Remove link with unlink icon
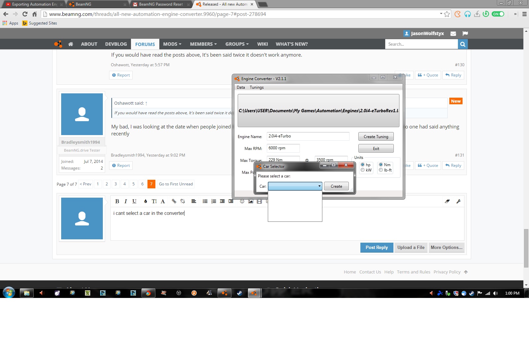529x339 pixels. pyautogui.click(x=183, y=201)
